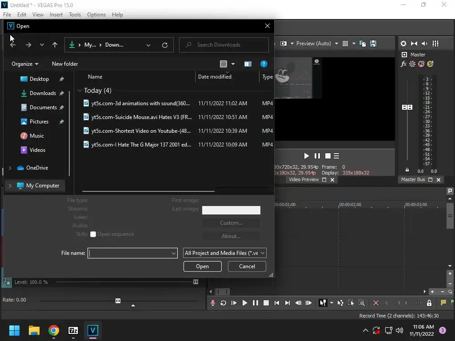This screenshot has width=455, height=341.
Task: Expand File name history dropdown
Action: [x=174, y=253]
